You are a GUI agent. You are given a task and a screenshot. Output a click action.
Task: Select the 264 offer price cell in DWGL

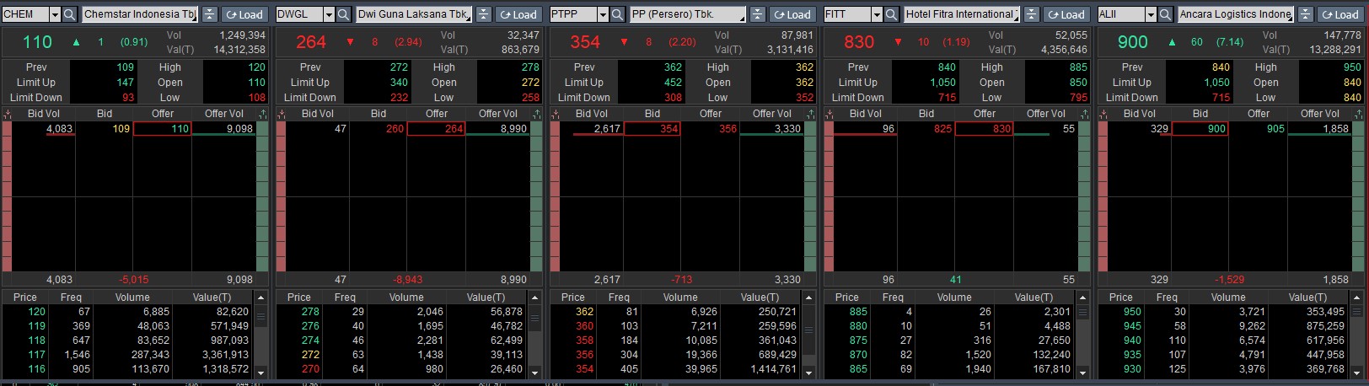coord(436,129)
